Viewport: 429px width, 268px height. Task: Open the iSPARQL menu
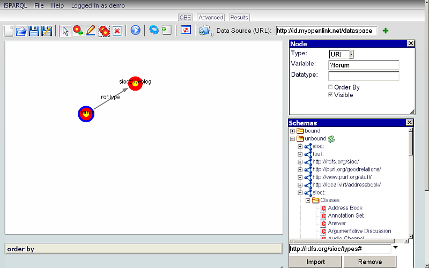pos(16,5)
